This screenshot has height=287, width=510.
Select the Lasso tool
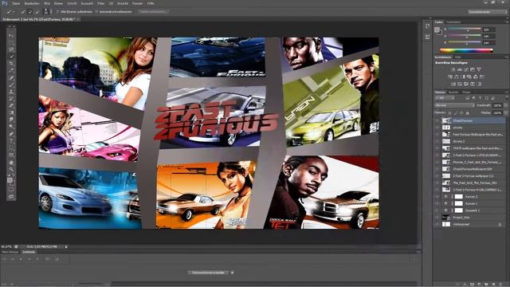click(11, 49)
